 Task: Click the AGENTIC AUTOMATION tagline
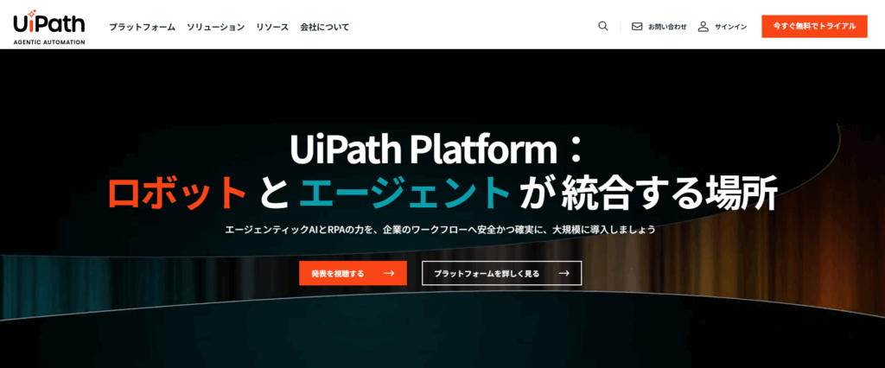tap(49, 42)
